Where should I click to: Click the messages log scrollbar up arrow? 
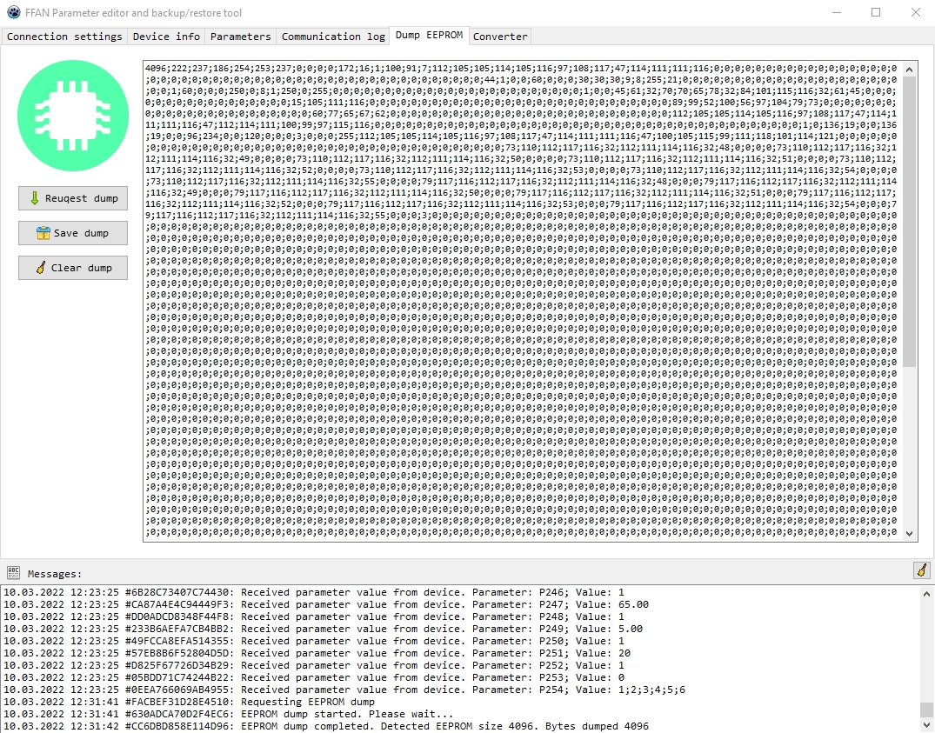click(926, 593)
